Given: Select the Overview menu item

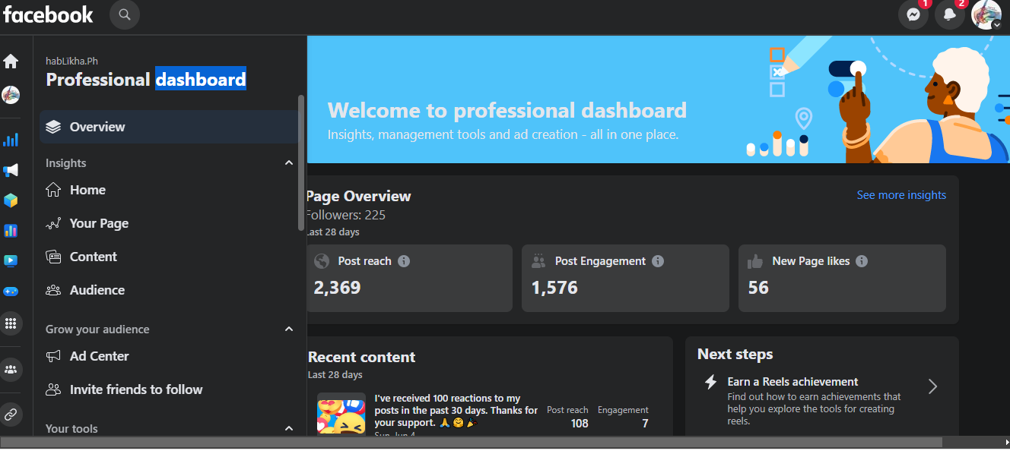Looking at the screenshot, I should tap(169, 127).
